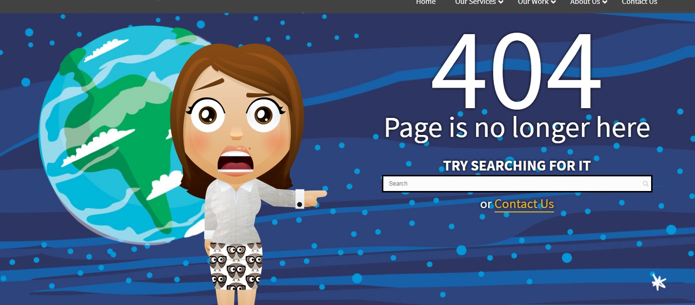
Task: Open Contact Us in the top navigation
Action: (x=639, y=2)
